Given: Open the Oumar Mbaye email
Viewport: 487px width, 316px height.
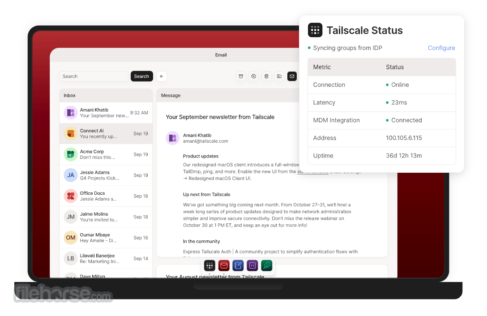Looking at the screenshot, I should pyautogui.click(x=106, y=237).
